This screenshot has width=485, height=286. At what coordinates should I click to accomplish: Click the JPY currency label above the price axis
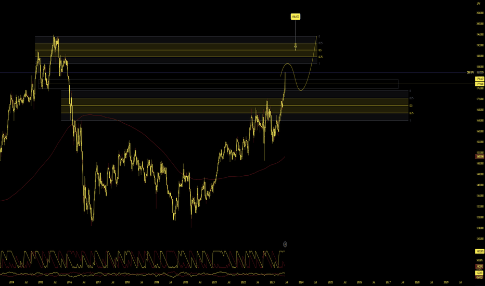pos(479,4)
